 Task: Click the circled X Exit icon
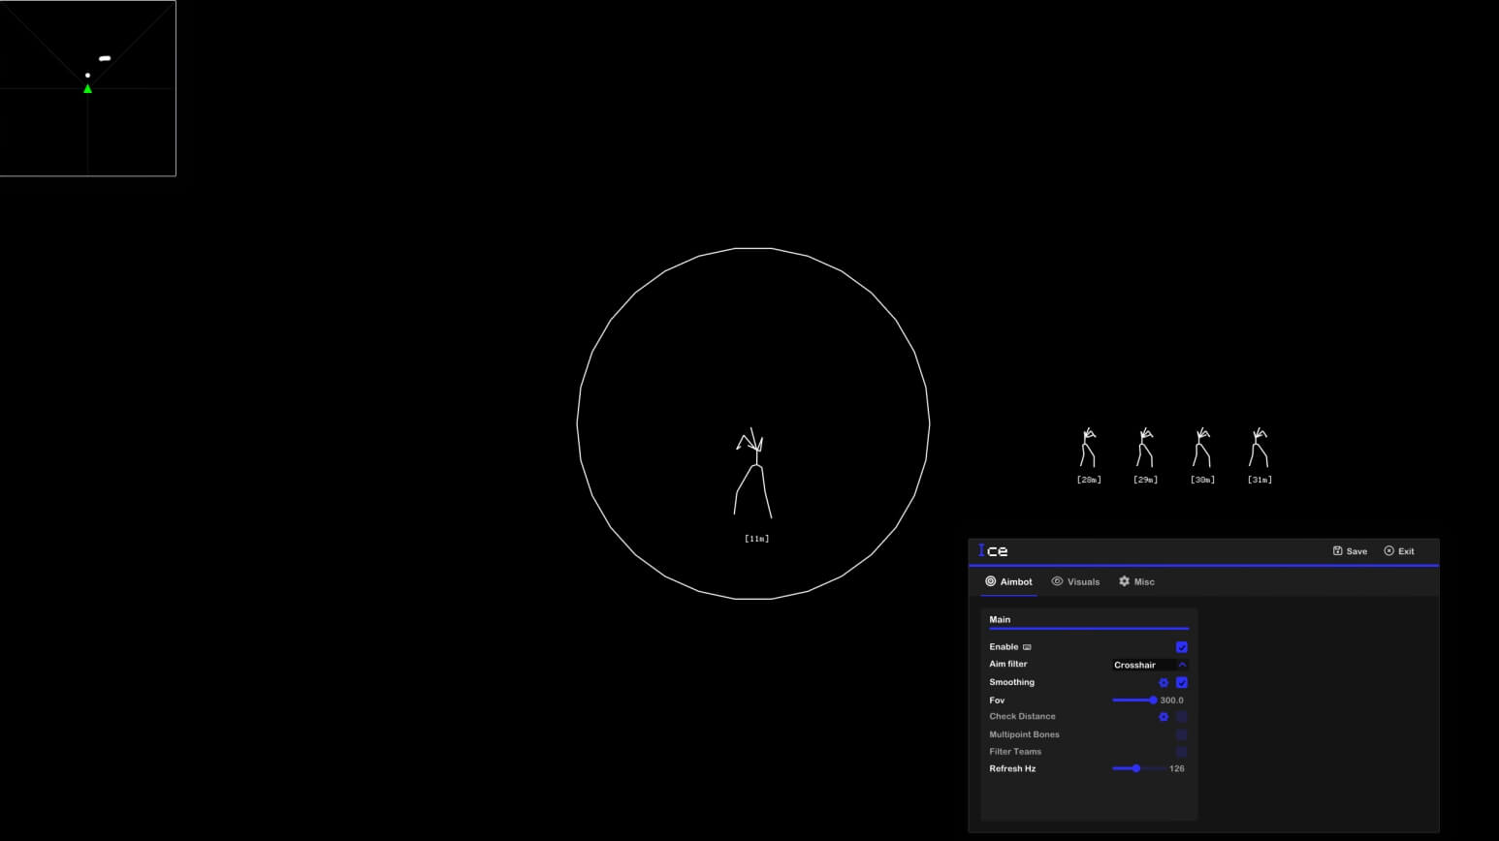[x=1388, y=551]
